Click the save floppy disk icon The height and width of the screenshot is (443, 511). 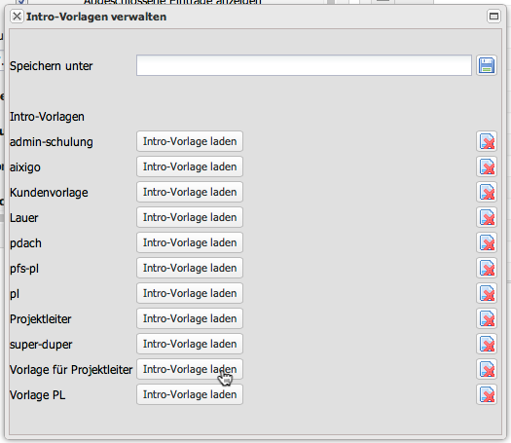coord(487,65)
